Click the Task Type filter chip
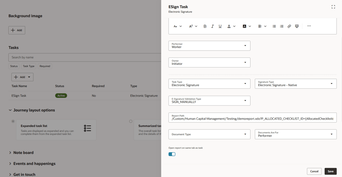The image size is (342, 177). tap(28, 66)
